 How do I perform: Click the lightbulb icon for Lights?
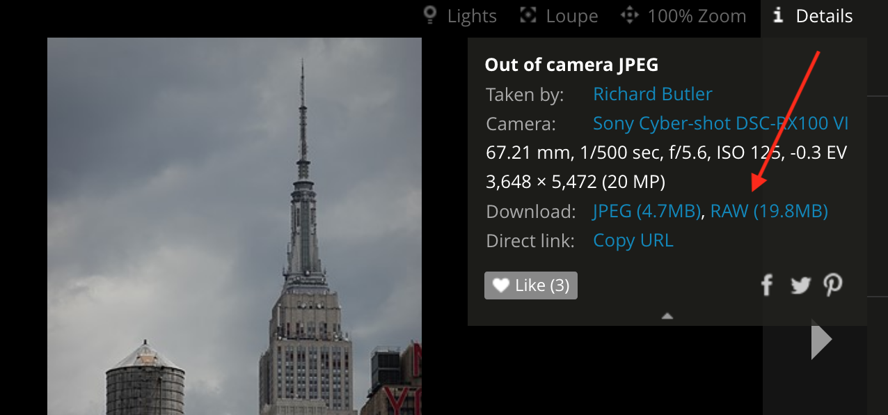(431, 15)
